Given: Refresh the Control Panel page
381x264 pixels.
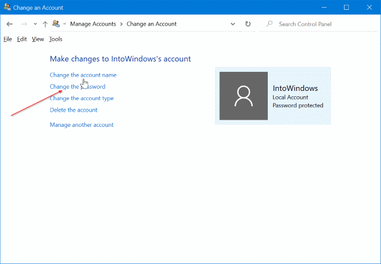Looking at the screenshot, I should click(x=248, y=24).
